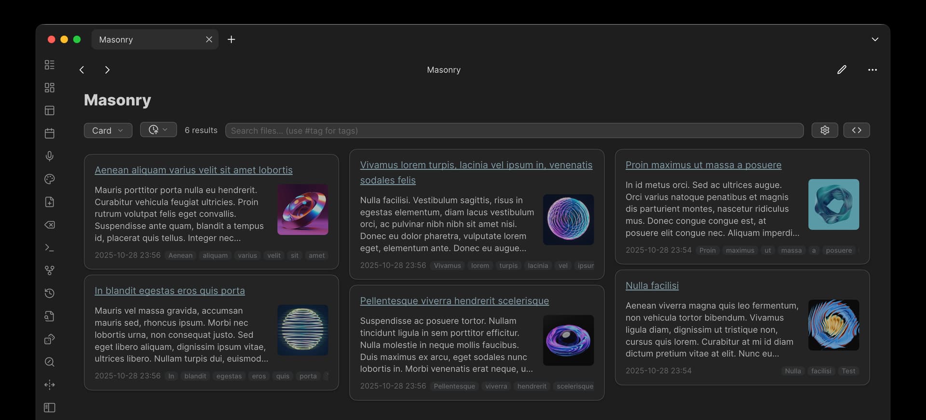
Task: Expand the Card view type dropdown
Action: pos(108,131)
